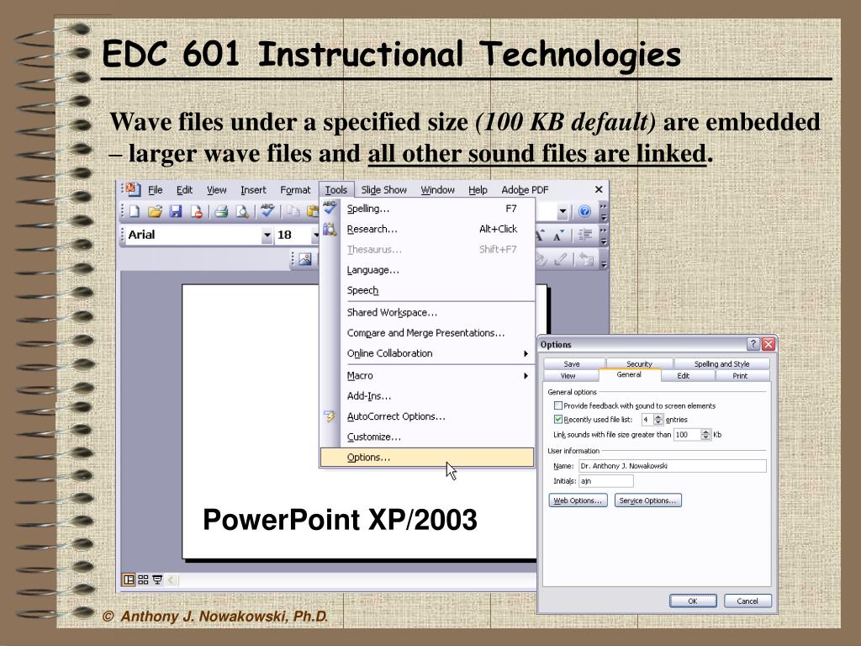Click the Service Options button

[x=648, y=500]
